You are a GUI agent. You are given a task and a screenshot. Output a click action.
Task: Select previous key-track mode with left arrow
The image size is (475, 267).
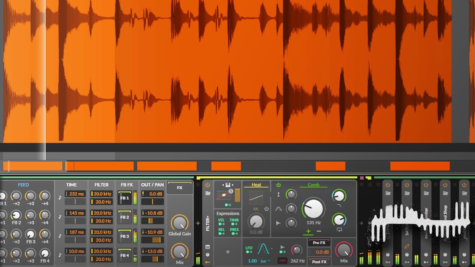223,185
